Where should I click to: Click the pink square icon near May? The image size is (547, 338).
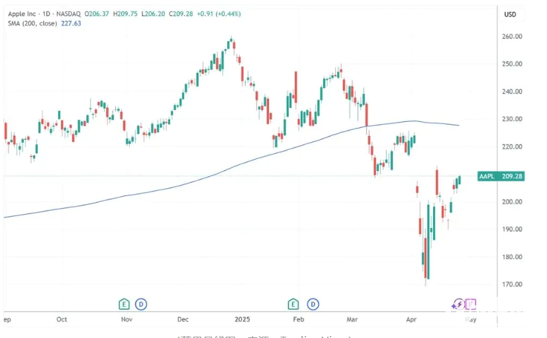(472, 305)
